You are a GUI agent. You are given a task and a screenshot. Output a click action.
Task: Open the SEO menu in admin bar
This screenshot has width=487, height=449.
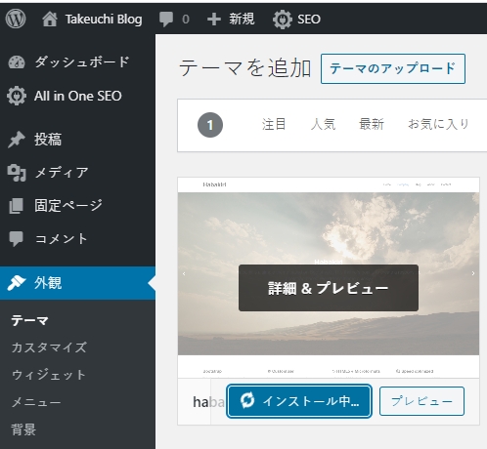309,20
